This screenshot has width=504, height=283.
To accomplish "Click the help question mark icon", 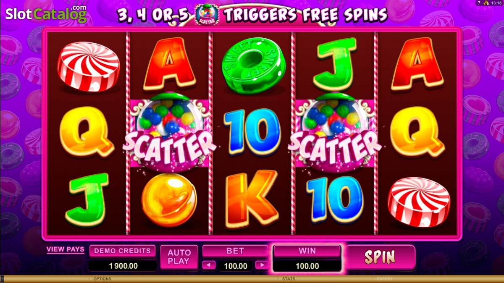I will coord(479,3).
